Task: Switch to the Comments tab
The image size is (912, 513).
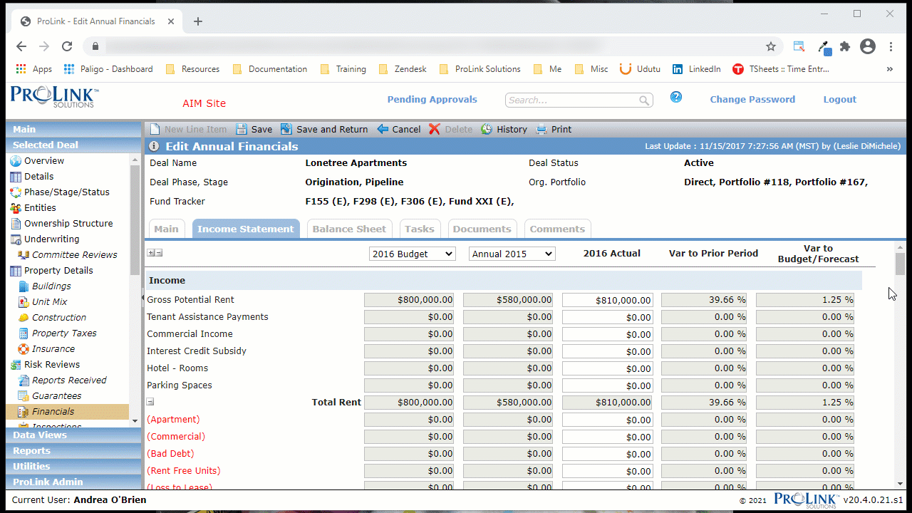Action: point(557,229)
